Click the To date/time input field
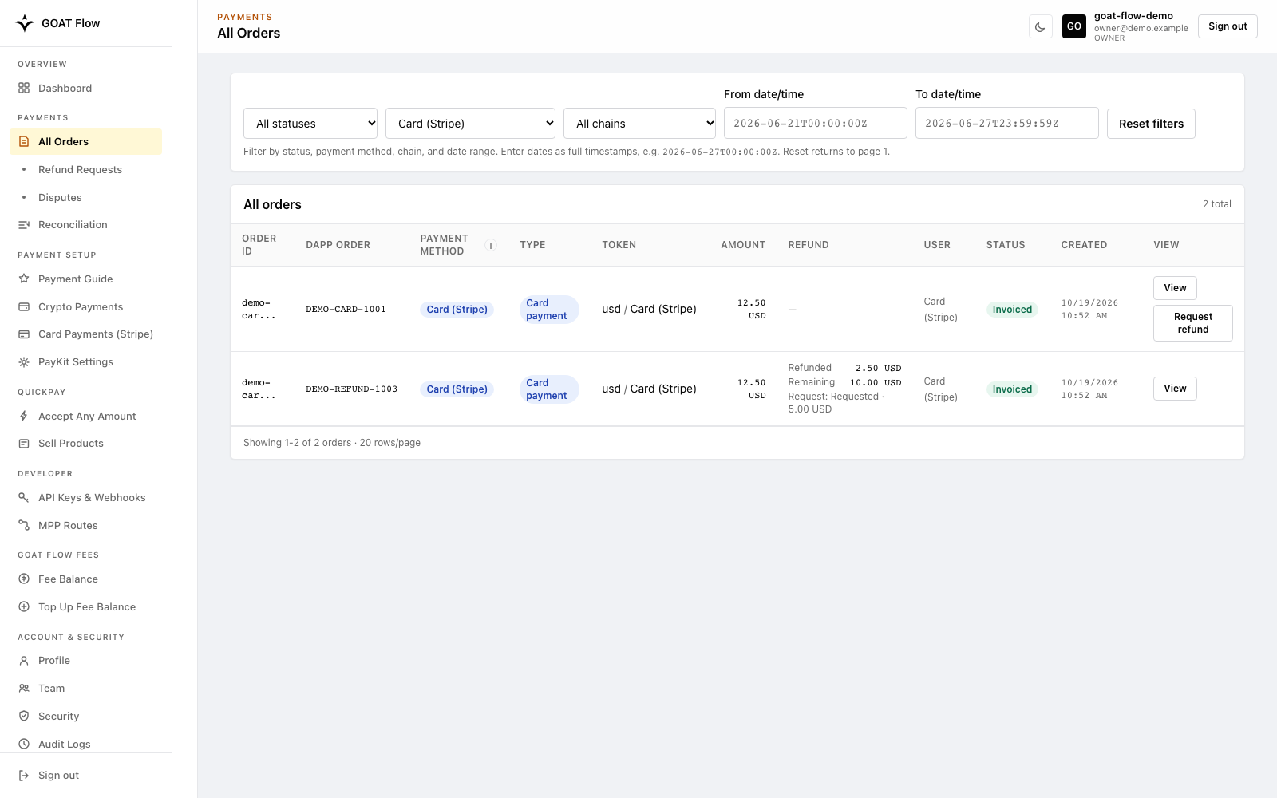1277x798 pixels. 1007,124
